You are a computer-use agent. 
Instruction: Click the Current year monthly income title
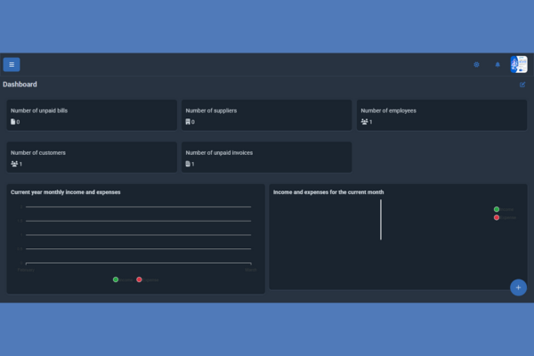(65, 191)
